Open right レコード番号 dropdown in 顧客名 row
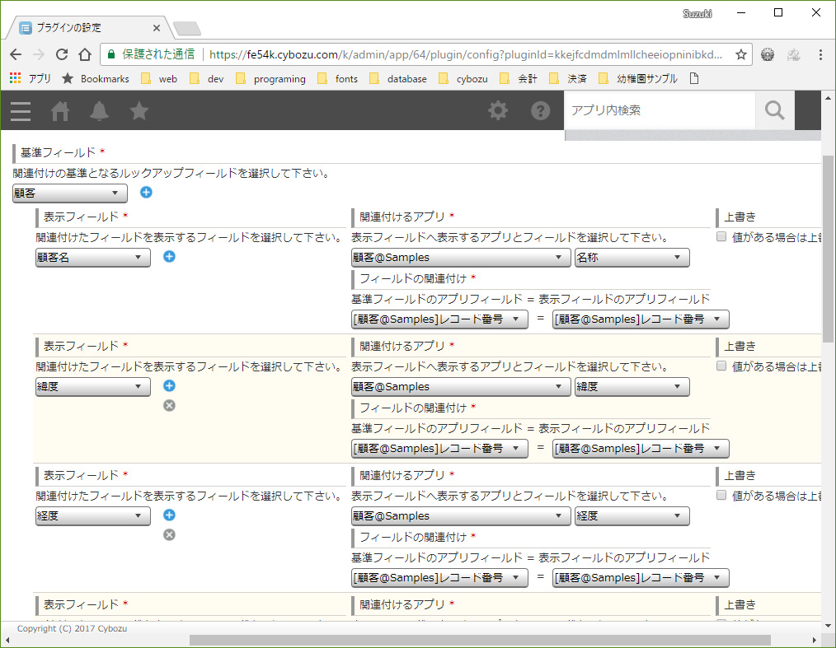Viewport: 836px width, 648px height. [x=641, y=319]
